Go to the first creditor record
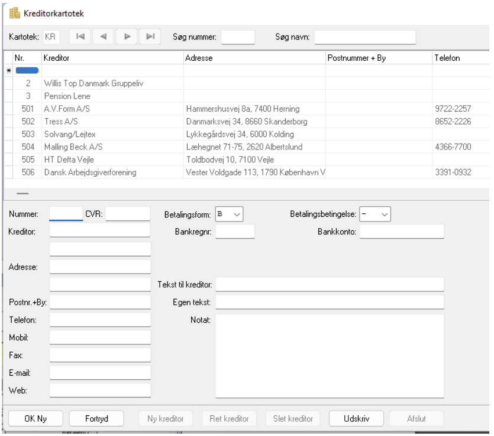 [x=80, y=37]
